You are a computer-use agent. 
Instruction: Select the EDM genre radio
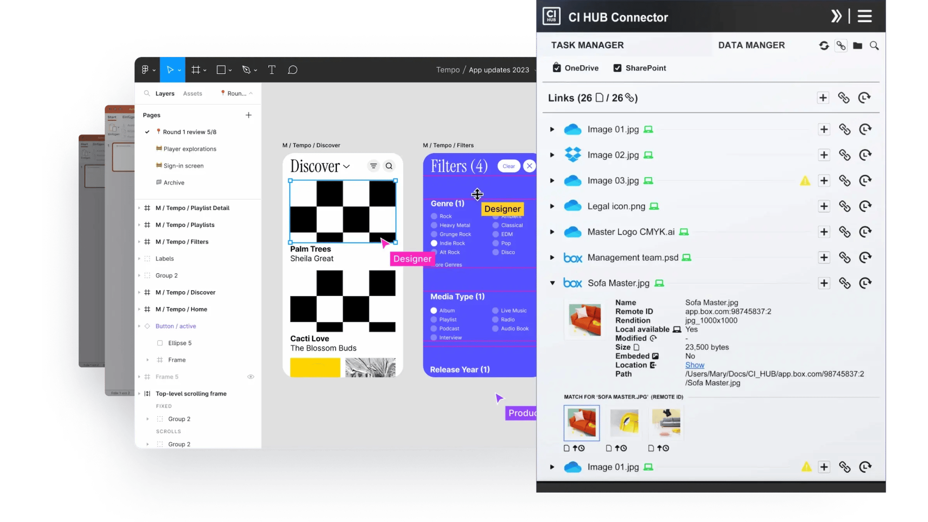(x=496, y=234)
